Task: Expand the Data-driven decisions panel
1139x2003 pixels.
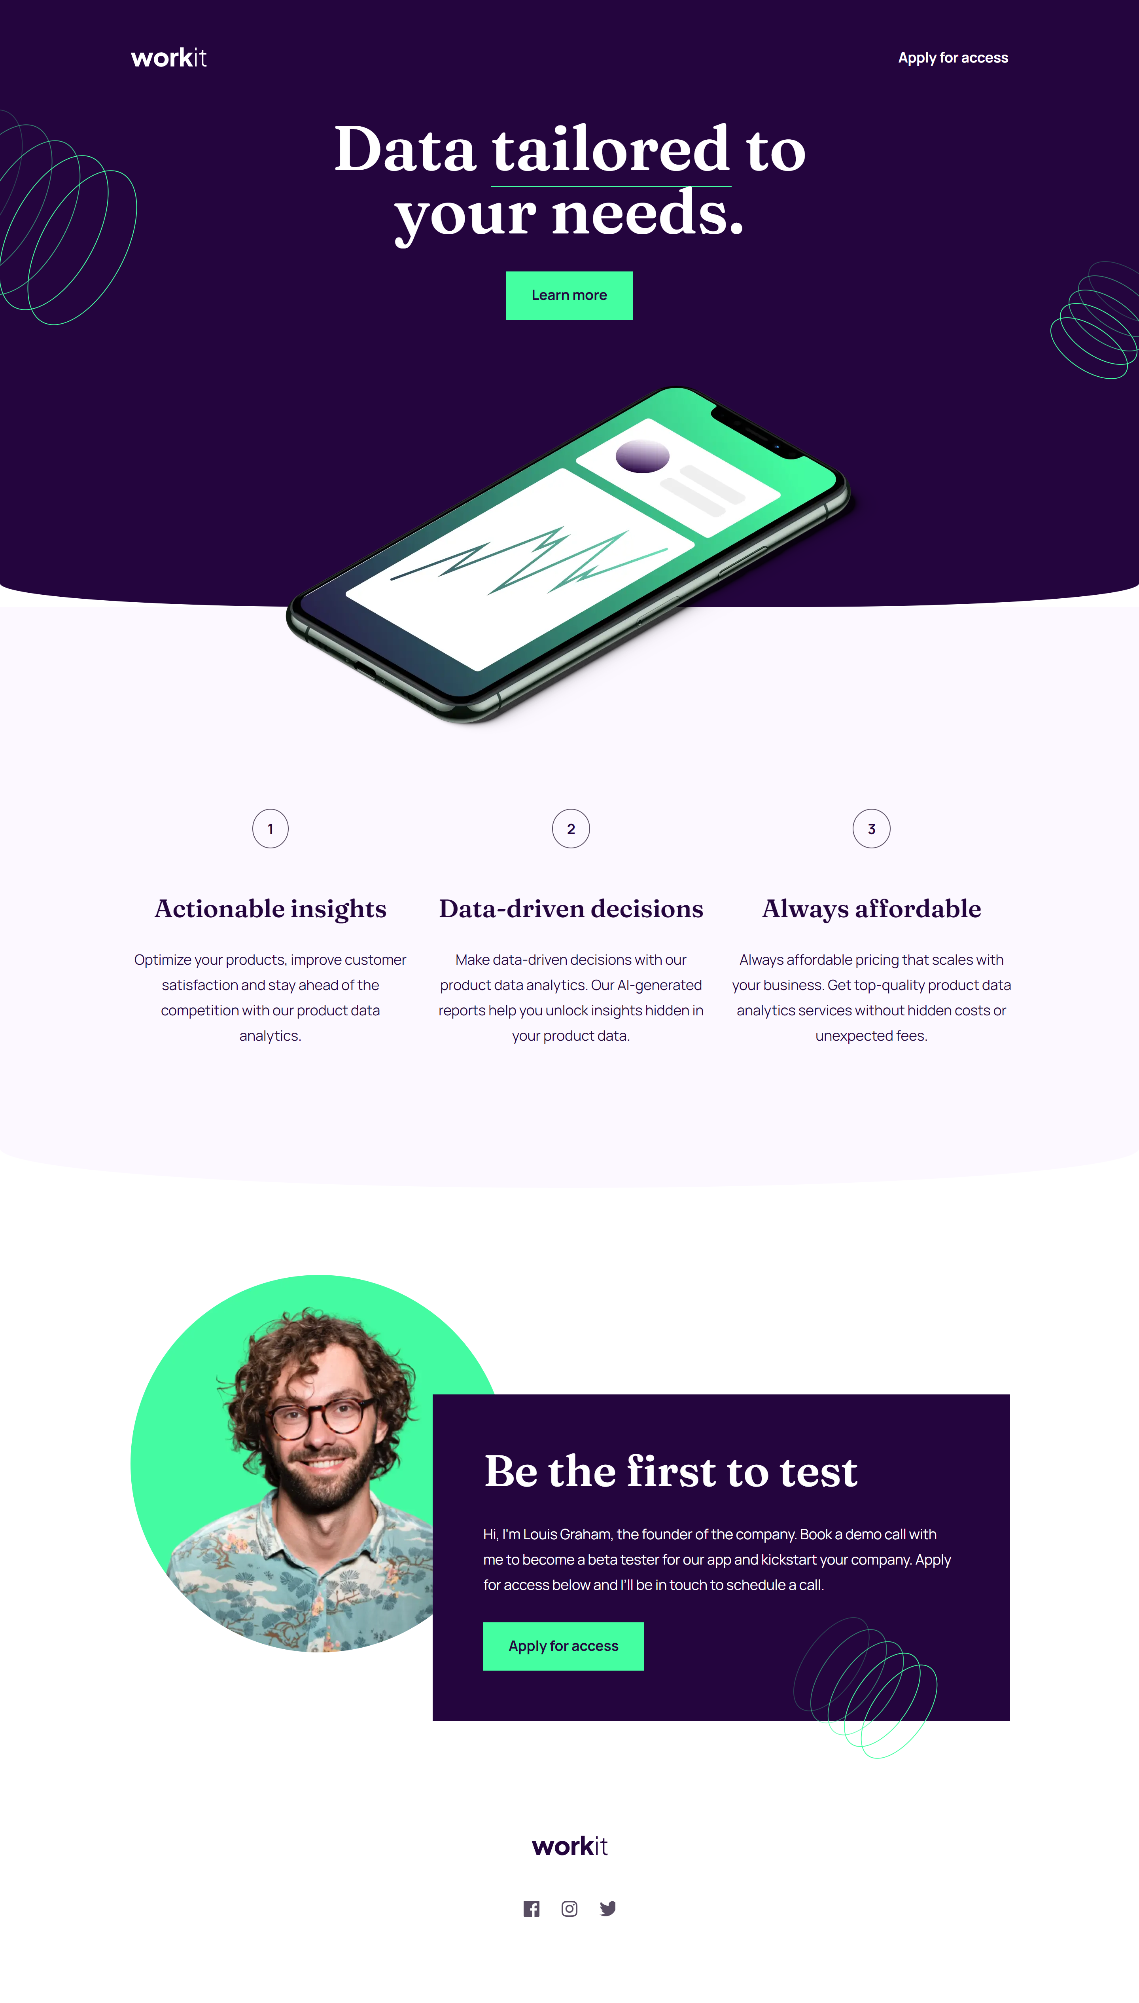Action: pyautogui.click(x=569, y=908)
